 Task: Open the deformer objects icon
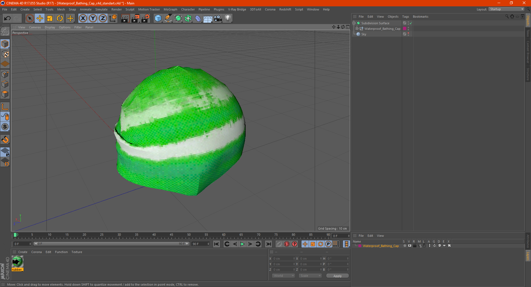click(198, 18)
